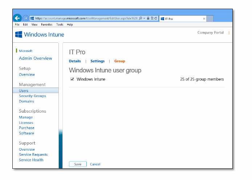This screenshot has width=252, height=180.
Task: Go to Admin Overview
Action: point(36,58)
